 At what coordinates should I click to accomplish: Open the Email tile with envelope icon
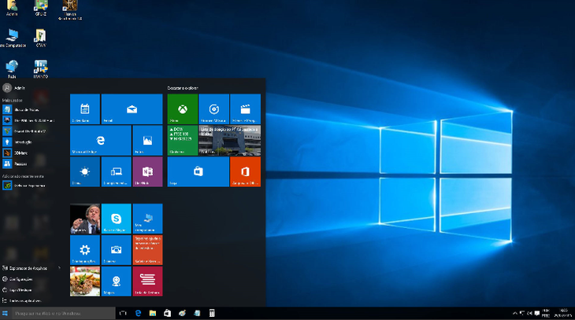(132, 109)
